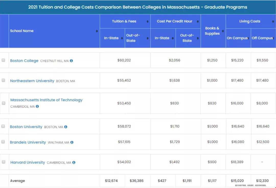Click Average row label
This screenshot has width=276, height=188.
pyautogui.click(x=18, y=181)
